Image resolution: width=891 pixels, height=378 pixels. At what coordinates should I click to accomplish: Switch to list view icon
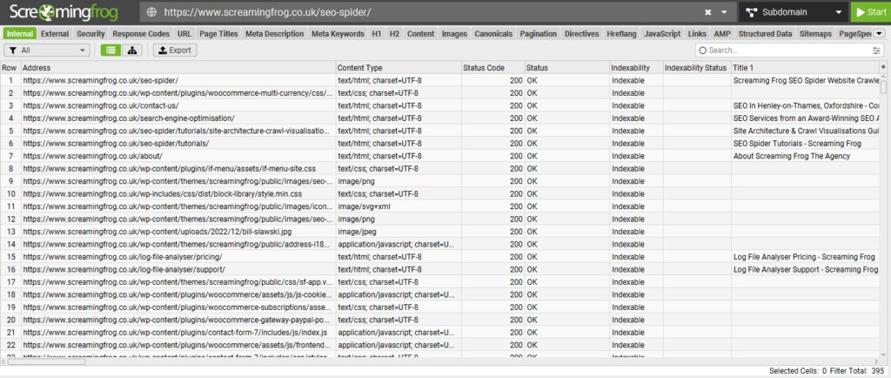(112, 51)
